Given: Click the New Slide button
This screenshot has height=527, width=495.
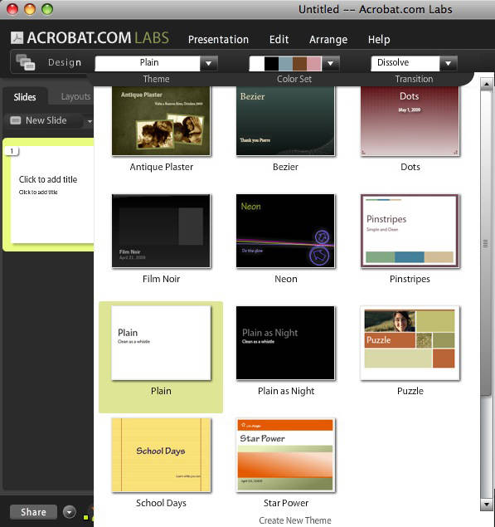Looking at the screenshot, I should tap(46, 120).
